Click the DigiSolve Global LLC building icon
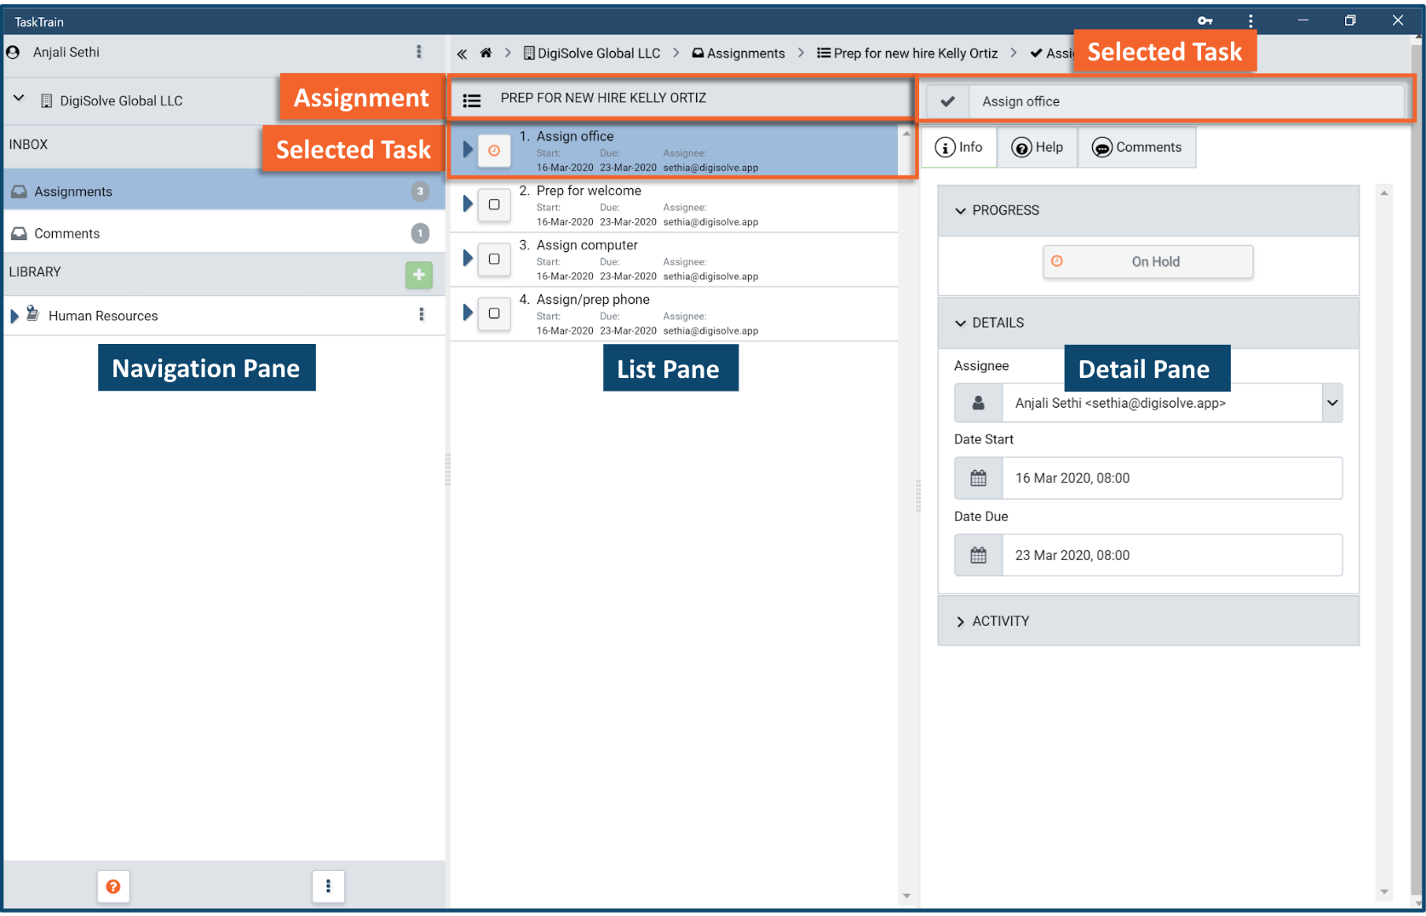The width and height of the screenshot is (1426, 916). tap(47, 100)
